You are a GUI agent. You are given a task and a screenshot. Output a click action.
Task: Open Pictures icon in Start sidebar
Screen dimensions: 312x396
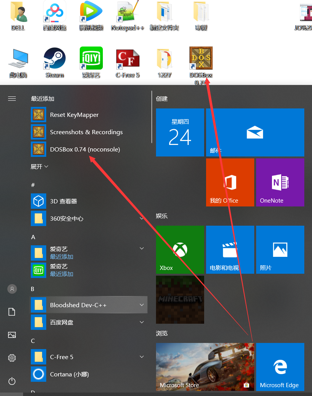(x=12, y=335)
